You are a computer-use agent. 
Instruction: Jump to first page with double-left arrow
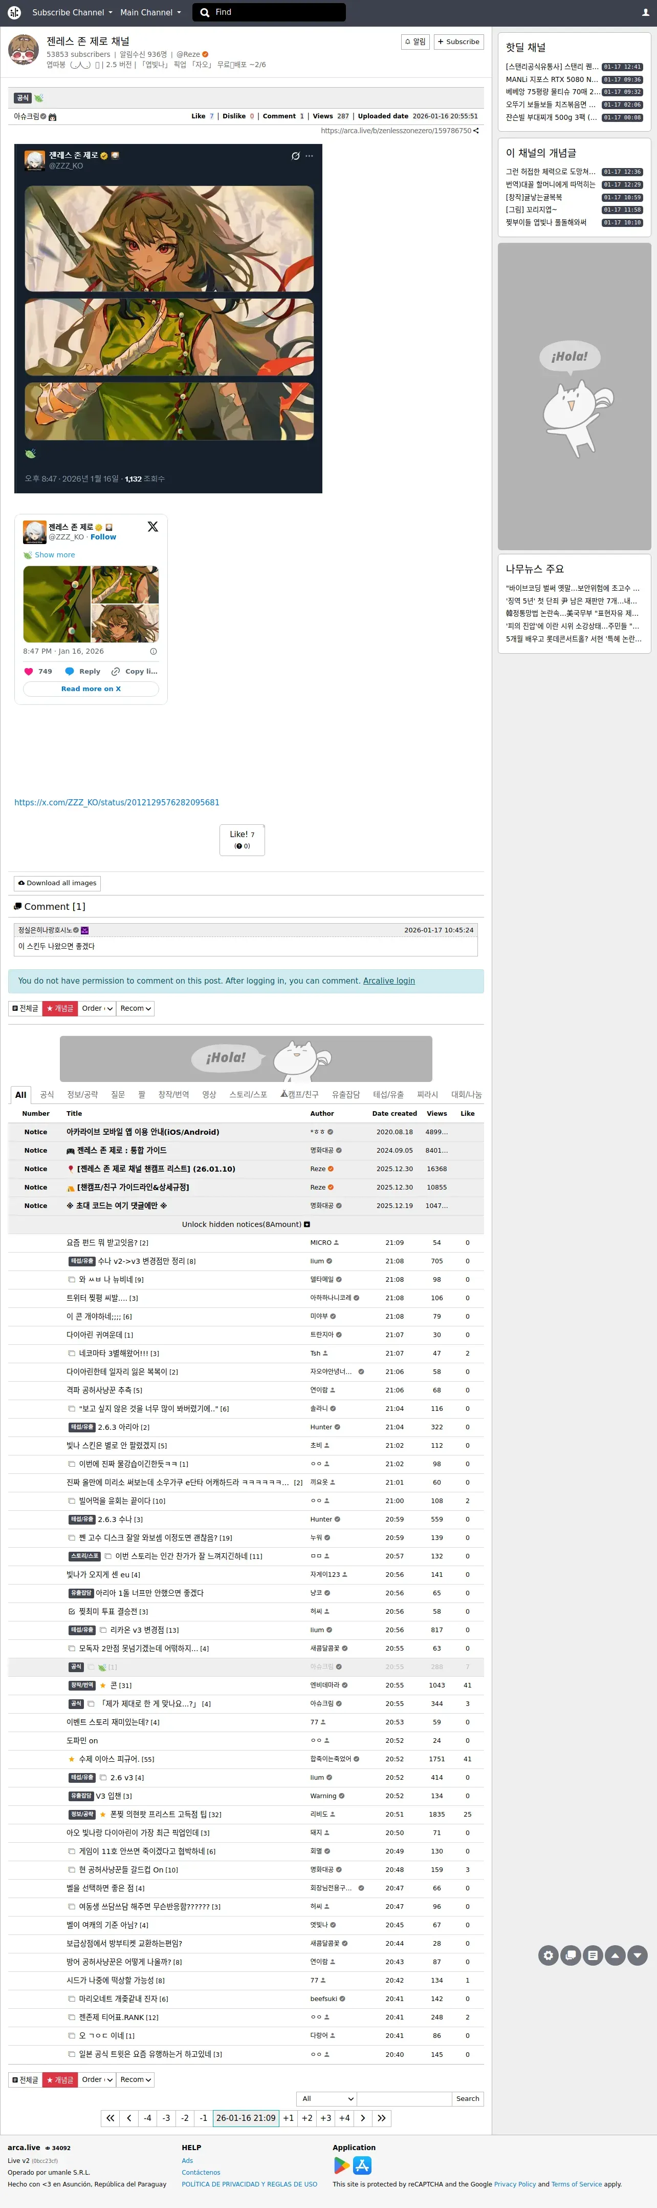point(111,2118)
